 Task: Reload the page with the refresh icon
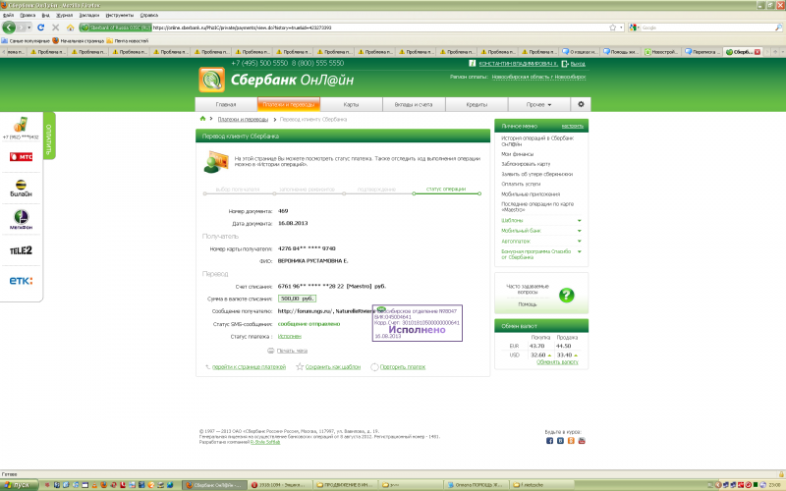tap(41, 27)
